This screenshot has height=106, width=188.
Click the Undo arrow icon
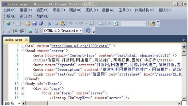71,23
